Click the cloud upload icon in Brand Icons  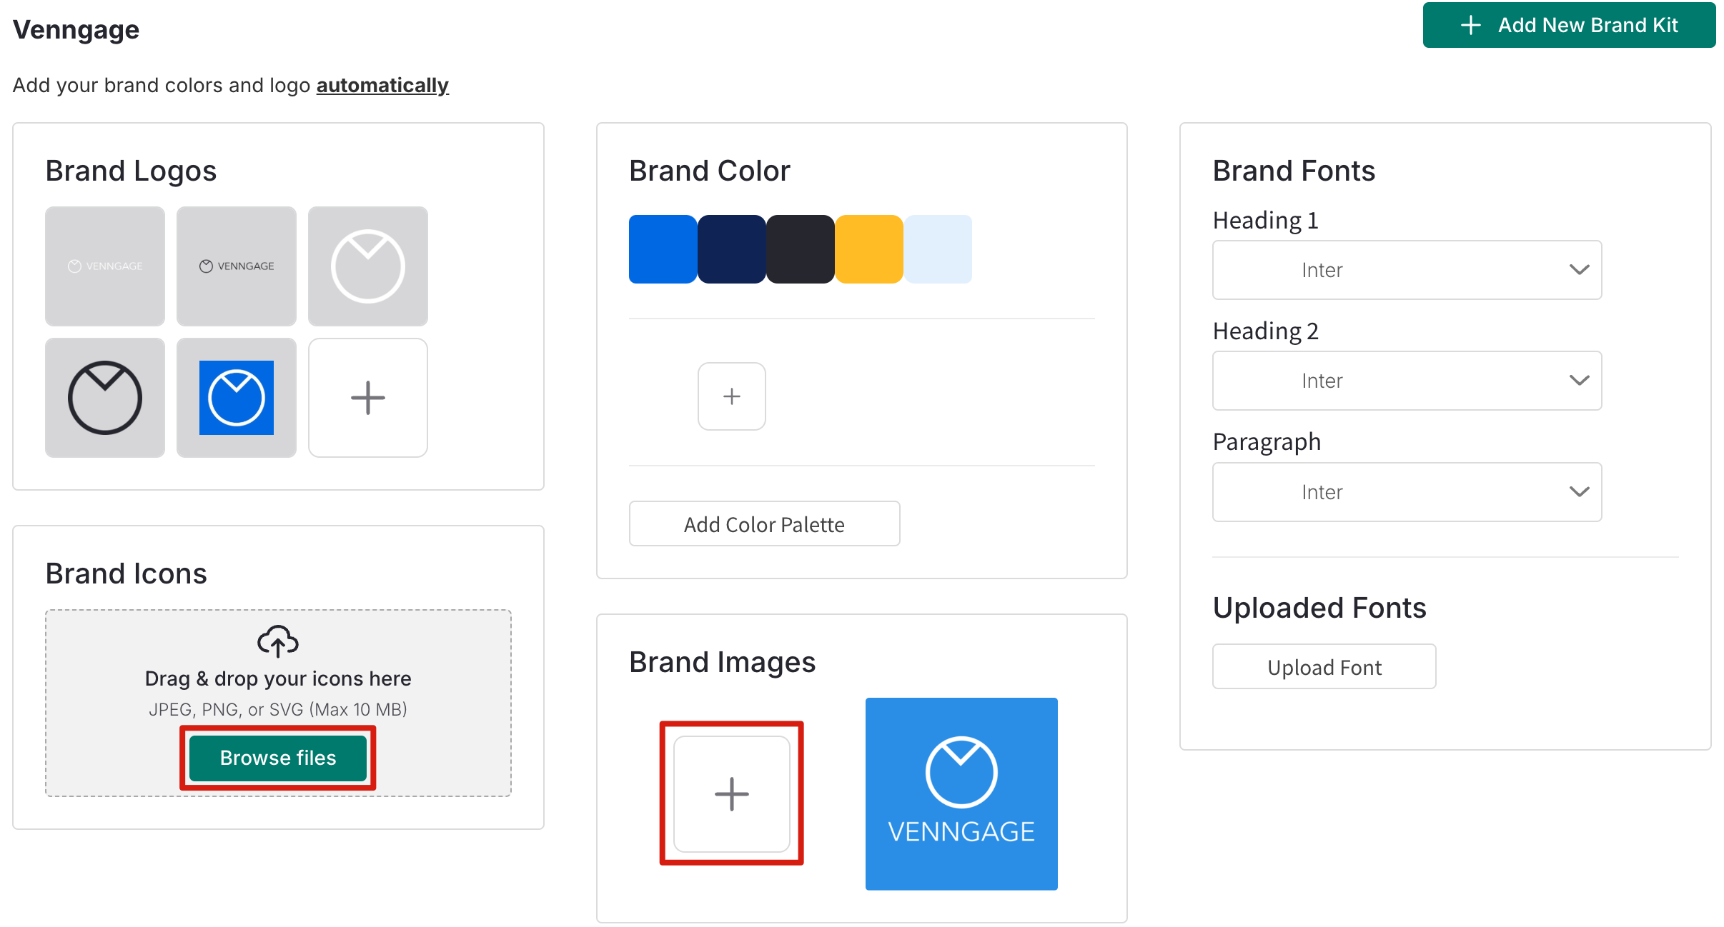278,641
